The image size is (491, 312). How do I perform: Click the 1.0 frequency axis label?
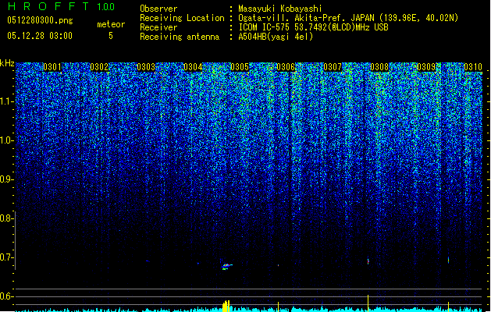(x=7, y=140)
